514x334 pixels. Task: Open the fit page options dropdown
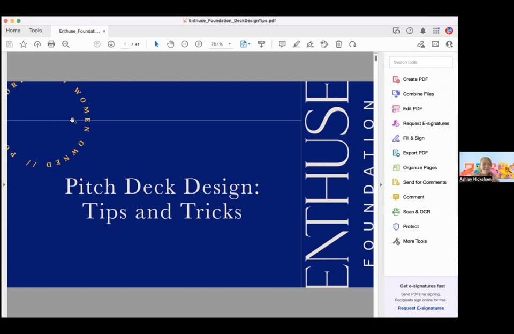[245, 44]
